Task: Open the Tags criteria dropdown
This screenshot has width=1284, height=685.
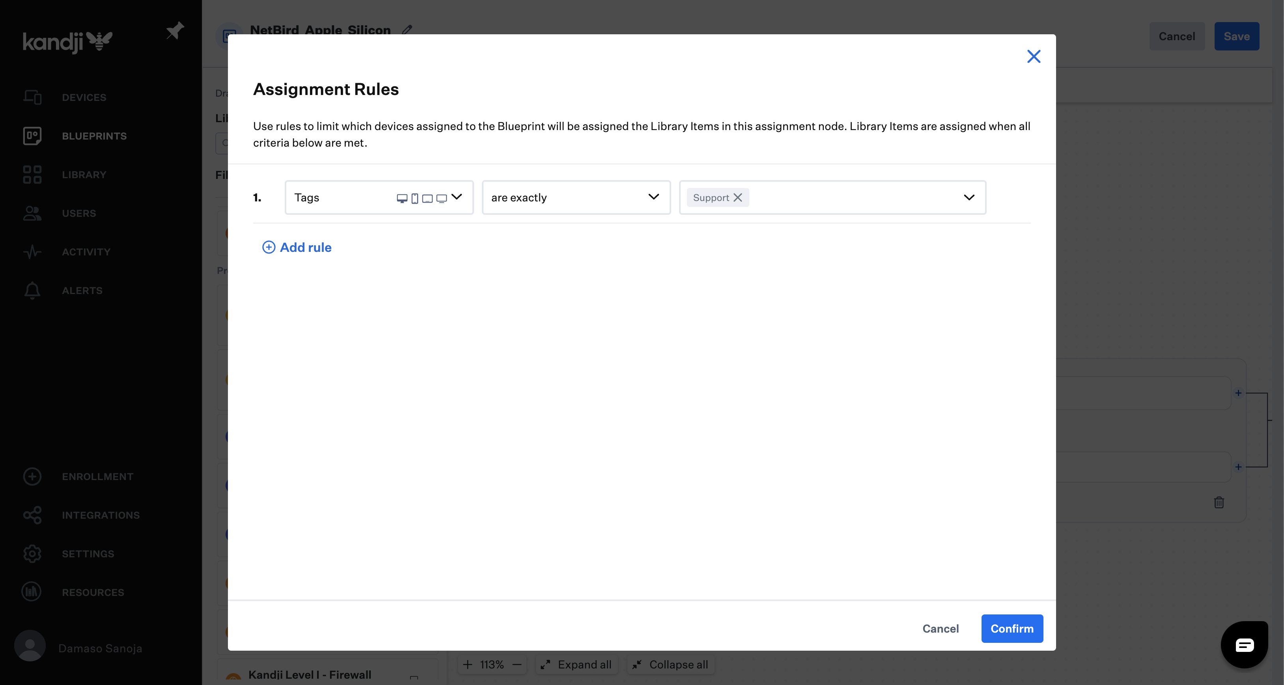Action: click(379, 197)
